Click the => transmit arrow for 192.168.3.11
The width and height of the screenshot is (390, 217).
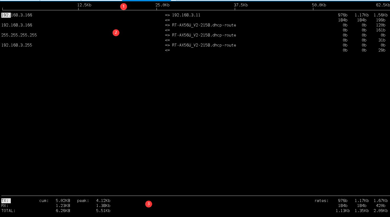(167, 15)
